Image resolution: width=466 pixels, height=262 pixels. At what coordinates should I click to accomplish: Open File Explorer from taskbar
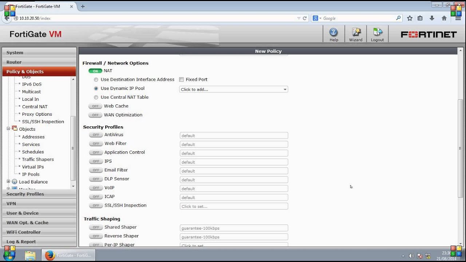click(x=30, y=255)
